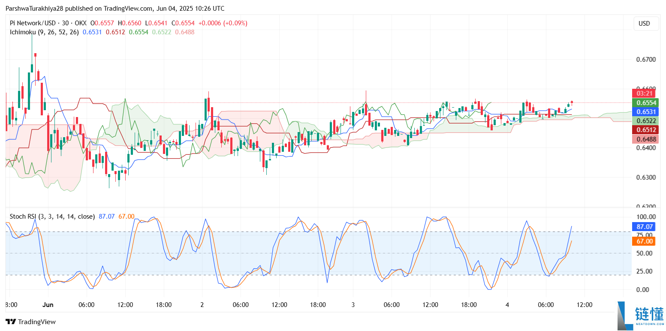Click the dark red 0.6512 price tag

[x=645, y=130]
